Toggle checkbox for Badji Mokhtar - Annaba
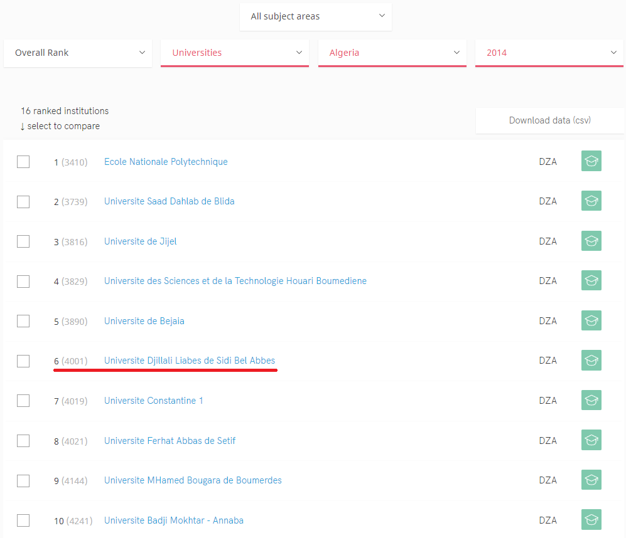Screen dimensions: 626x538 click(x=23, y=520)
